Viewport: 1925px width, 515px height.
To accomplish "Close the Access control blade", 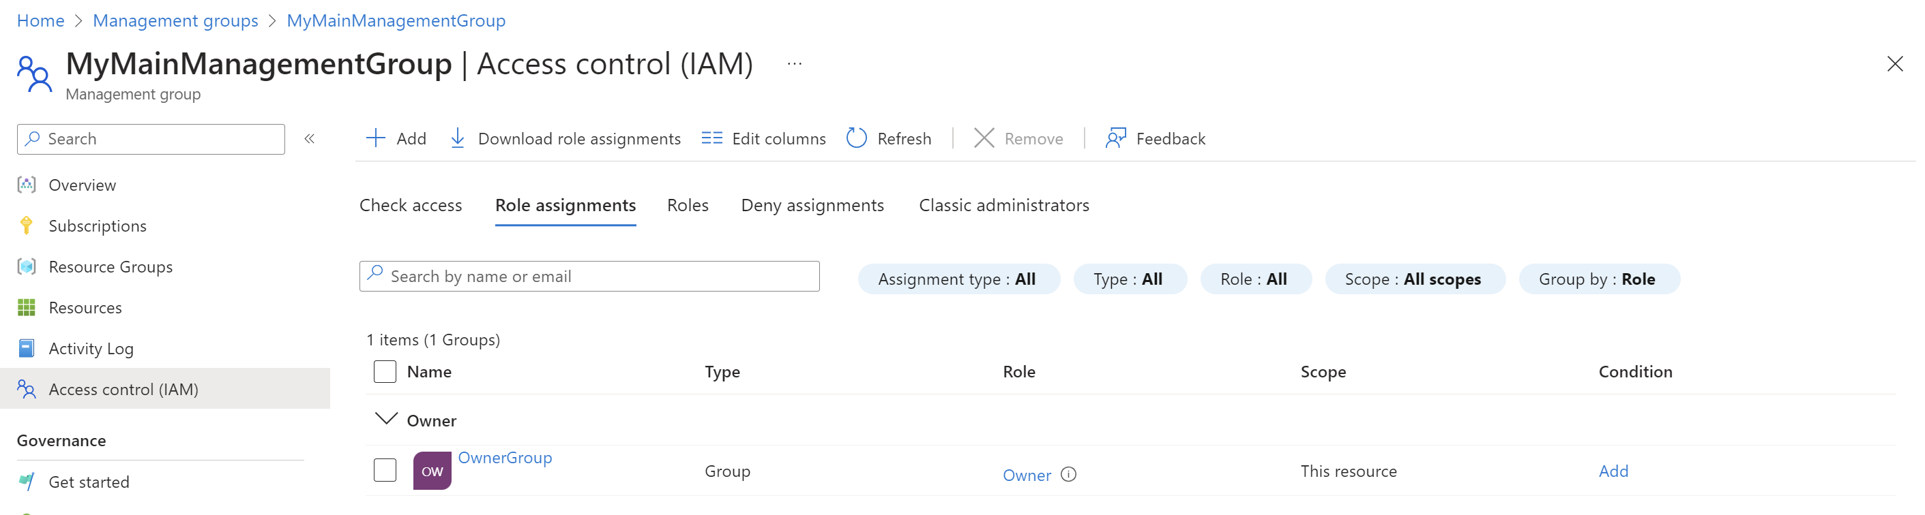I will (x=1894, y=64).
